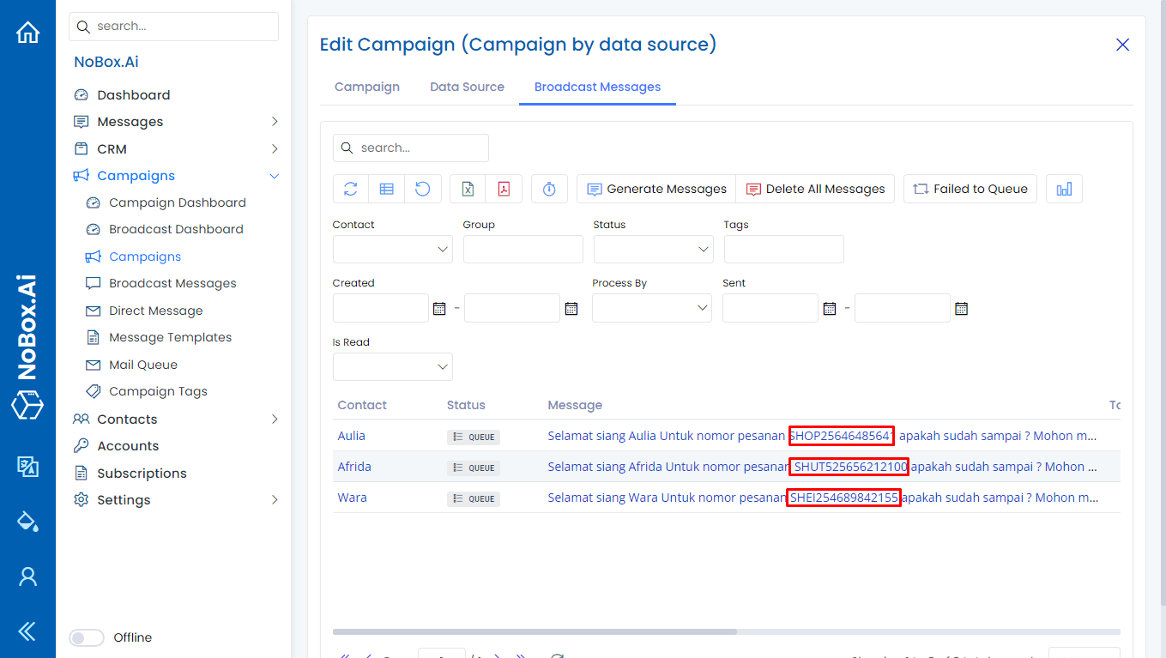Open the contact named Aulia
This screenshot has width=1166, height=658.
(x=351, y=436)
